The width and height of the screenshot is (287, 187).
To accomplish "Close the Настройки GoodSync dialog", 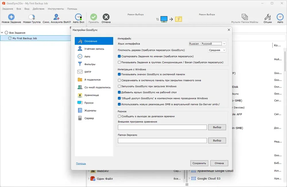I will (x=229, y=30).
